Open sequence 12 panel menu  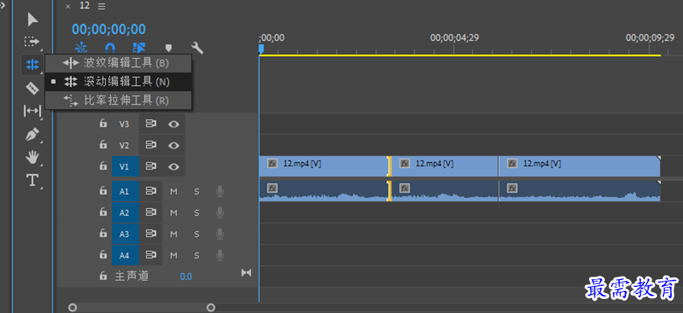[102, 6]
